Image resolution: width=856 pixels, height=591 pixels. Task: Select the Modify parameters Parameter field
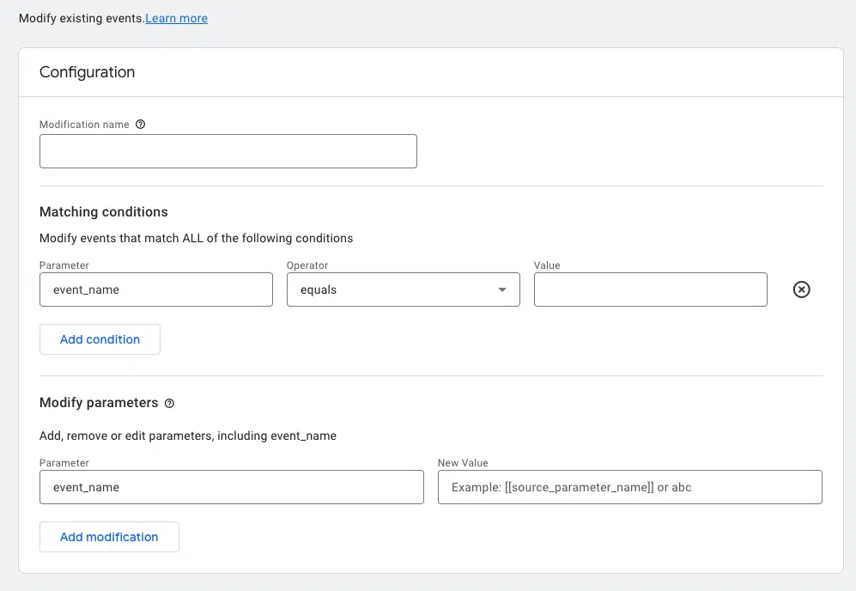pos(231,487)
